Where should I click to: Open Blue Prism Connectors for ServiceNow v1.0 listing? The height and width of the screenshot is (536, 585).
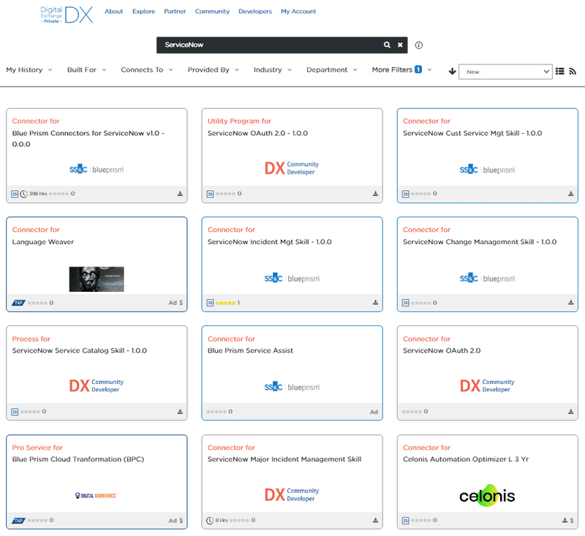tap(88, 138)
